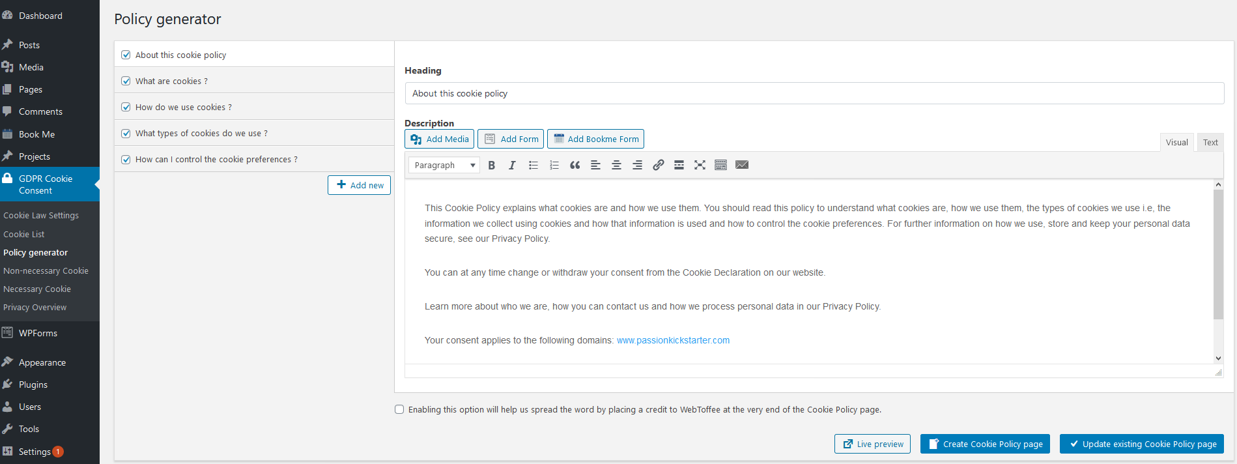This screenshot has width=1237, height=464.
Task: Toggle italic formatting in description editor
Action: (512, 165)
